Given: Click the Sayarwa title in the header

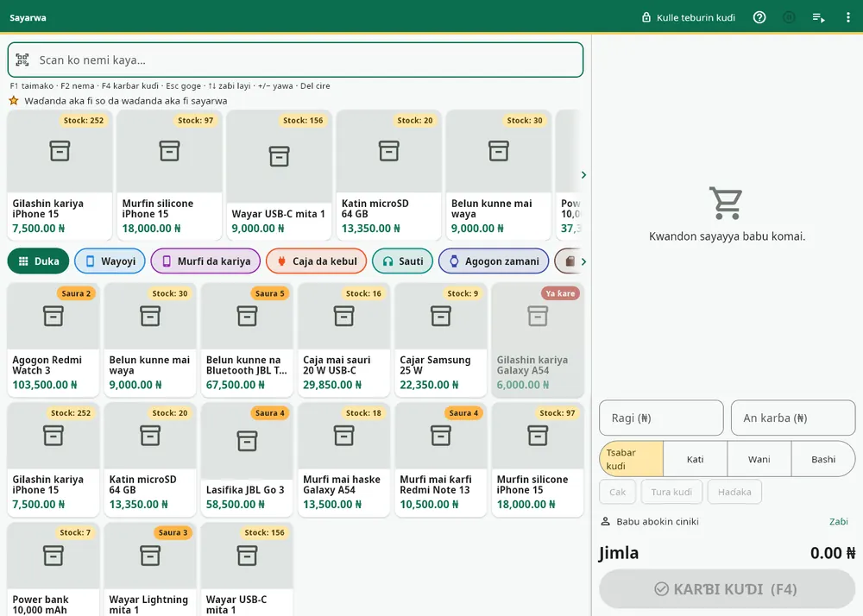Looking at the screenshot, I should point(28,17).
